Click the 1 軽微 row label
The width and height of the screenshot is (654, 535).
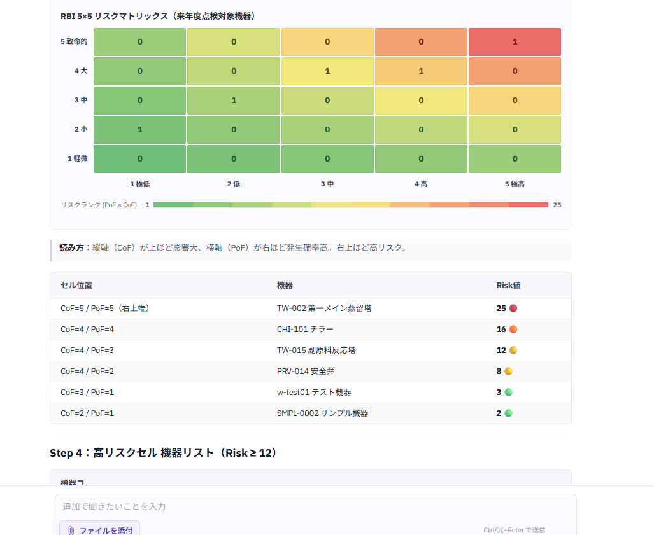point(78,159)
